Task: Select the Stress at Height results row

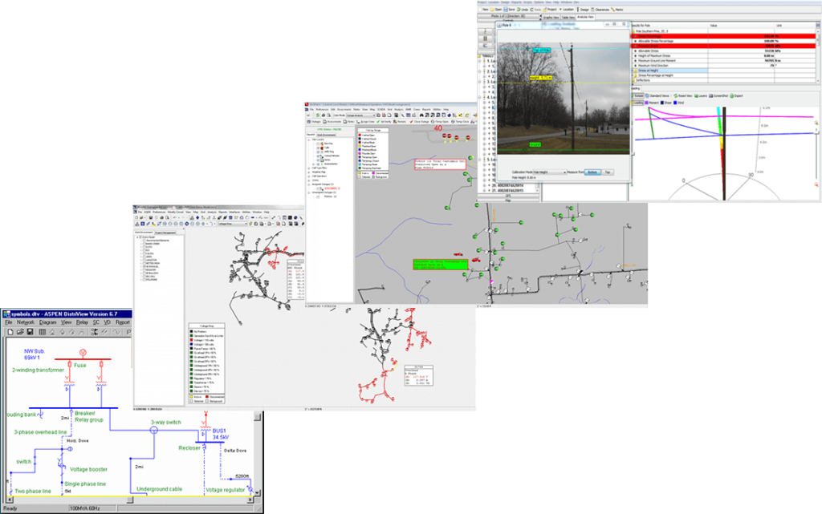Action: [670, 70]
